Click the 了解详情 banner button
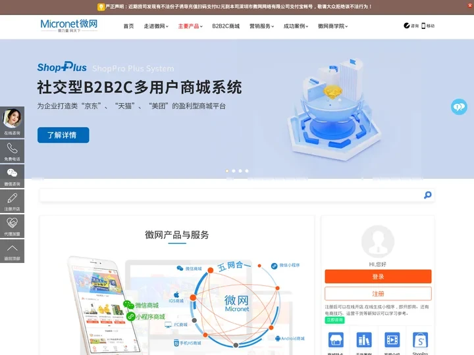Screen dimensions: 474x355 click(63, 135)
